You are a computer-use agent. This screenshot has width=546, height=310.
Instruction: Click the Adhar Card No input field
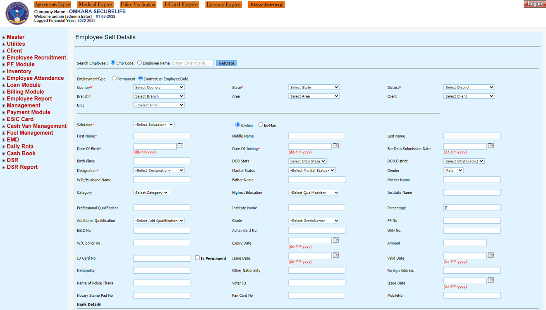point(317,230)
